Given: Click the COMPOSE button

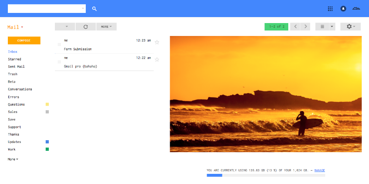Looking at the screenshot, I should pos(24,41).
